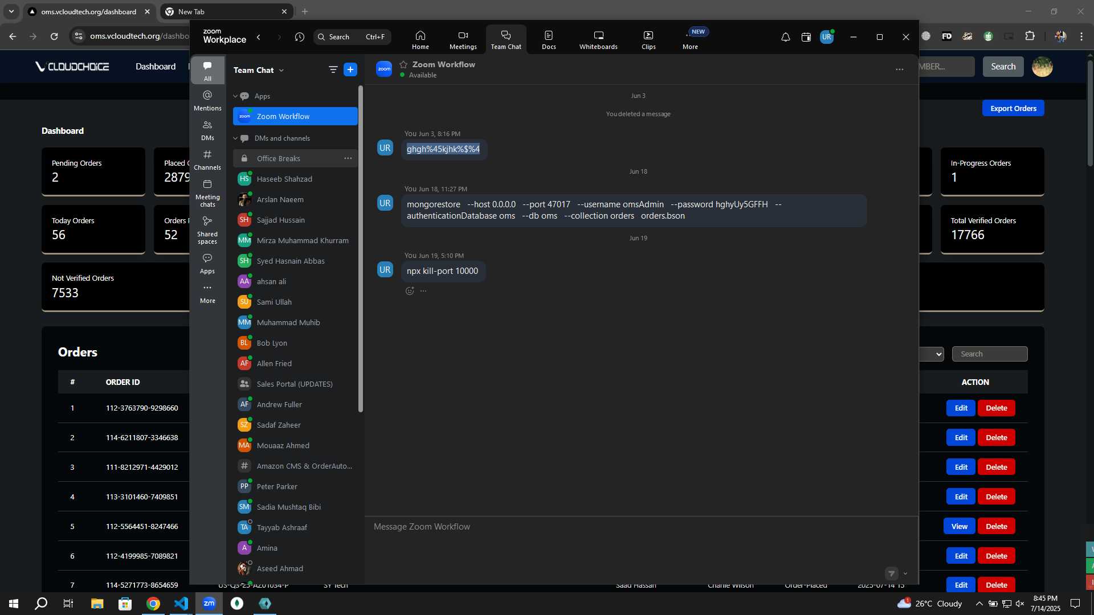The height and width of the screenshot is (615, 1094).
Task: Open chat with Peter Parker
Action: 295,486
